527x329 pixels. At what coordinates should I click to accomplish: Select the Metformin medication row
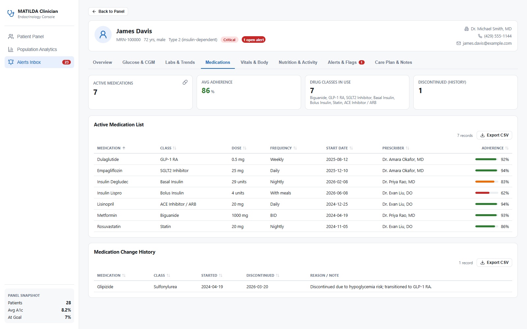point(303,215)
